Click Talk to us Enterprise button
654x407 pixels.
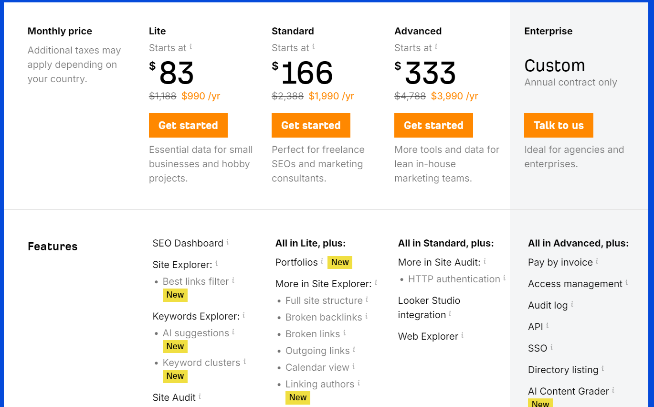click(x=559, y=125)
